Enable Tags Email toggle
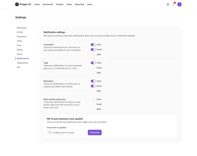This screenshot has height=156, width=197. [93, 68]
